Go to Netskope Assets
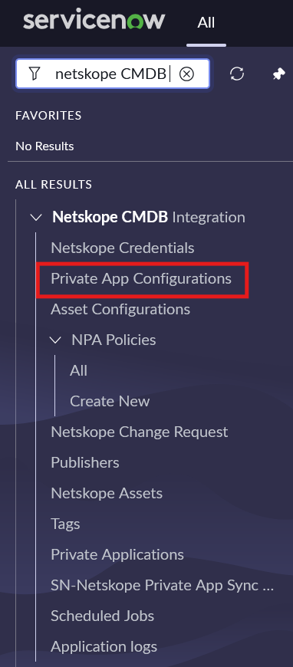 point(107,493)
